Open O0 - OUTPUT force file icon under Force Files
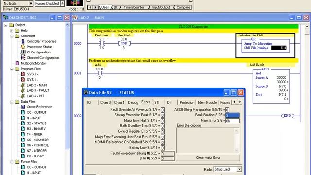 coord(23,167)
